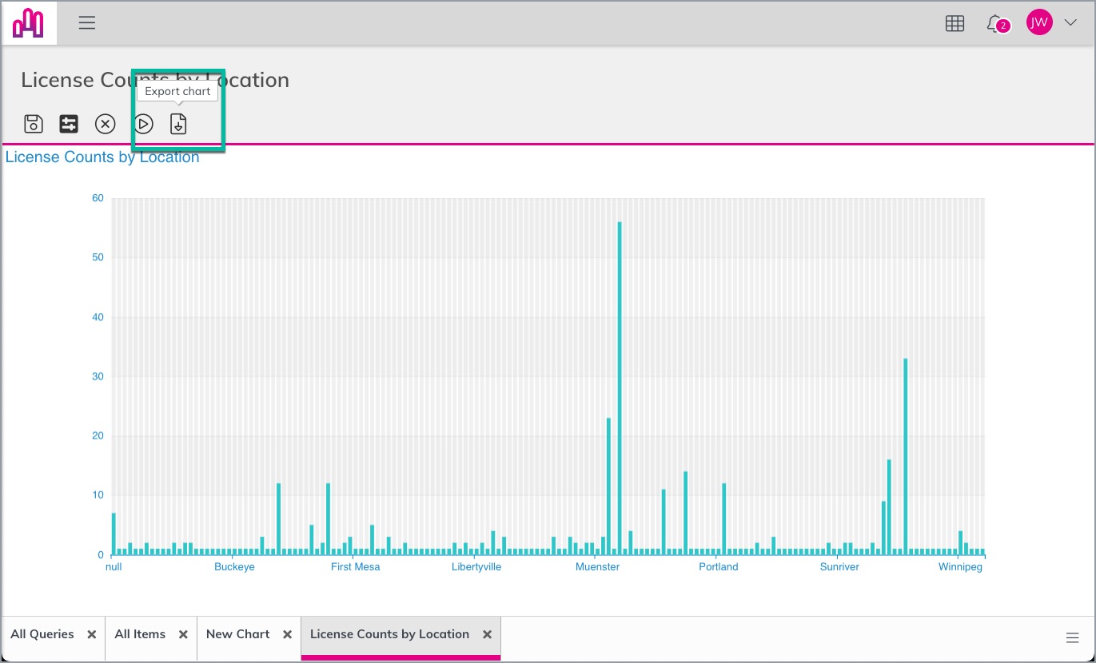Click the Export chart download icon

point(178,124)
